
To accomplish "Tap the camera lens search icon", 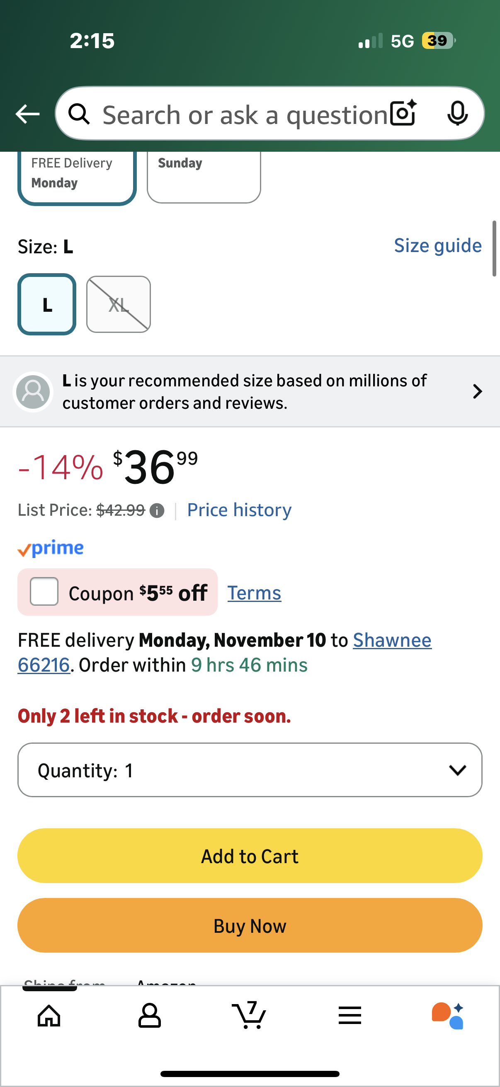I will pos(403,113).
